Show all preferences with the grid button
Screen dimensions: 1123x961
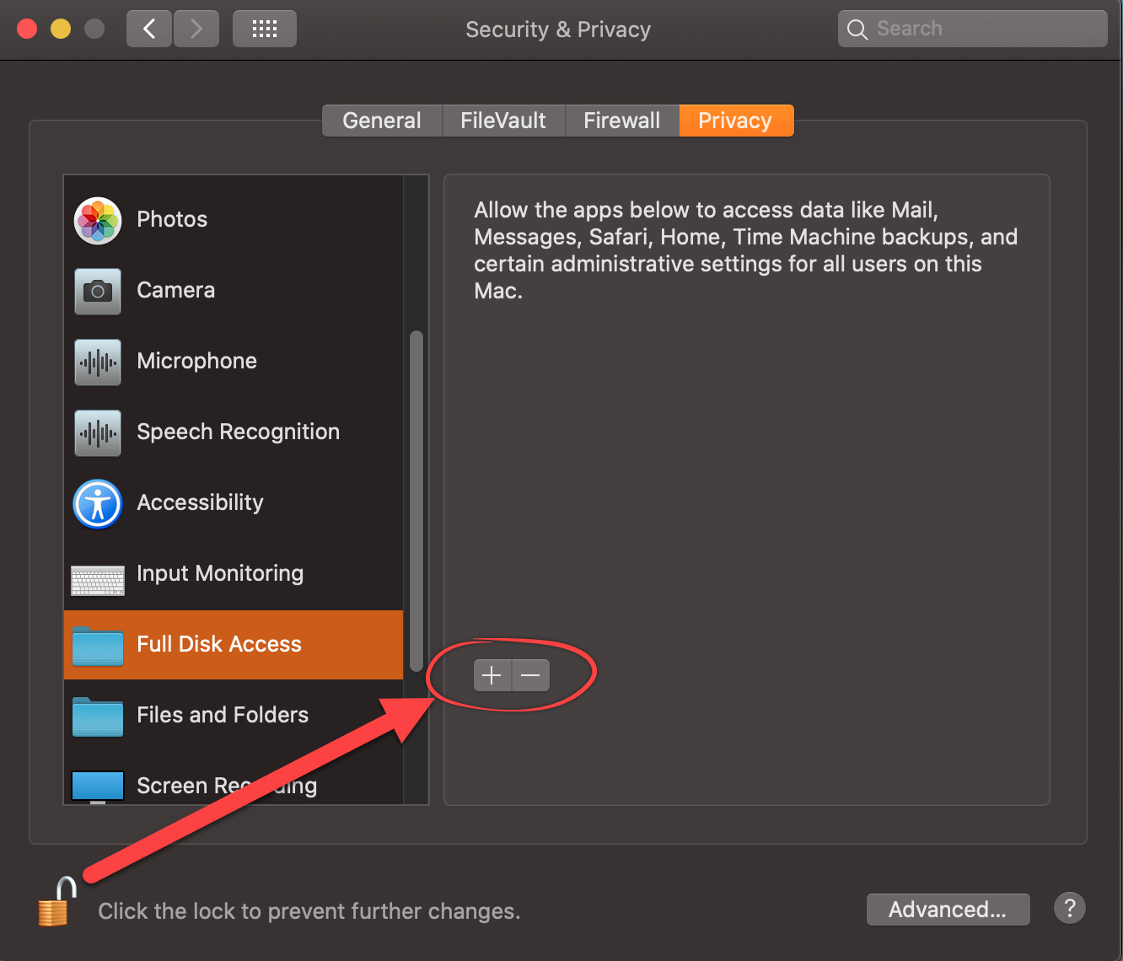[264, 29]
